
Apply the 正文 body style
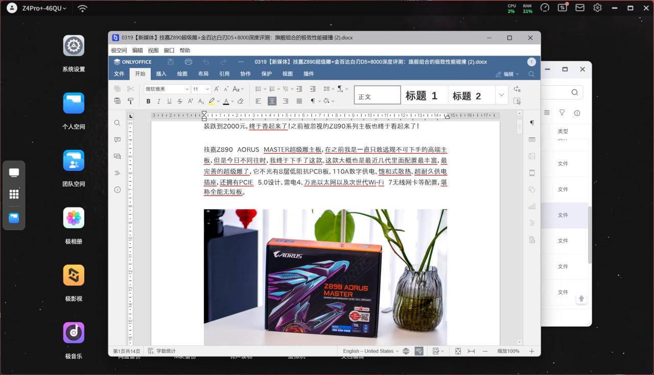point(378,95)
